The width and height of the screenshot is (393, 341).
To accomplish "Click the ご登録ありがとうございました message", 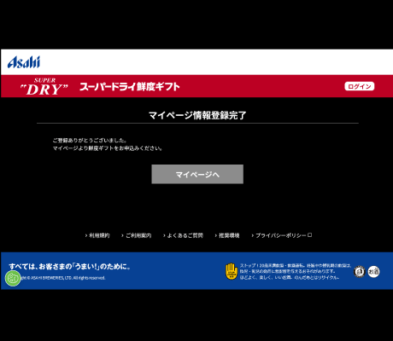I will (90, 140).
